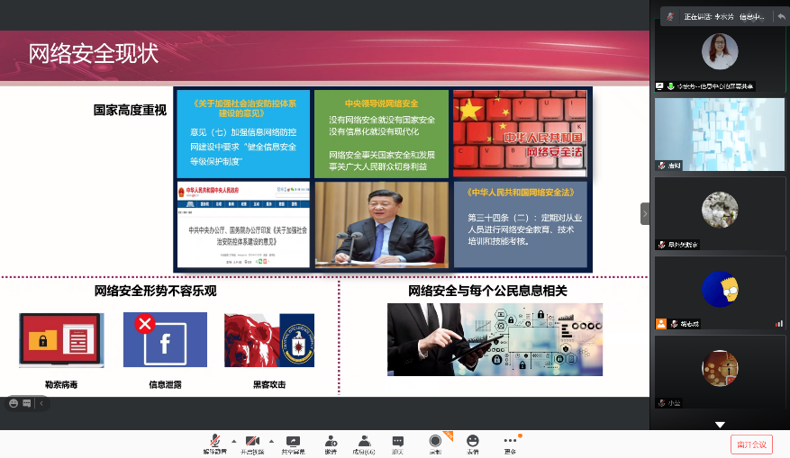Collapse the participant video sidebar
The height and width of the screenshot is (458, 790).
645,213
